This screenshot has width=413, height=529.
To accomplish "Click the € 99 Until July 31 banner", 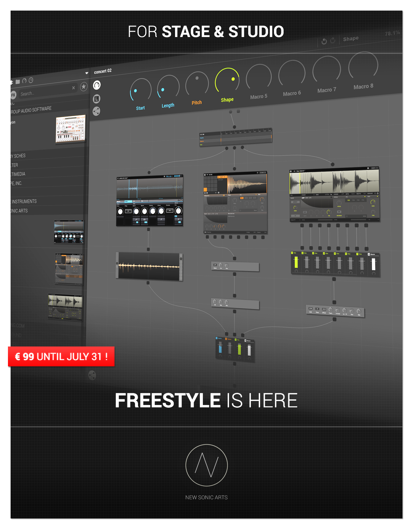I will pyautogui.click(x=61, y=356).
